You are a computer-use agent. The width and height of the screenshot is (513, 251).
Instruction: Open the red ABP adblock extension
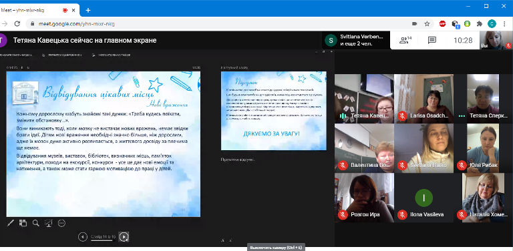tap(442, 23)
